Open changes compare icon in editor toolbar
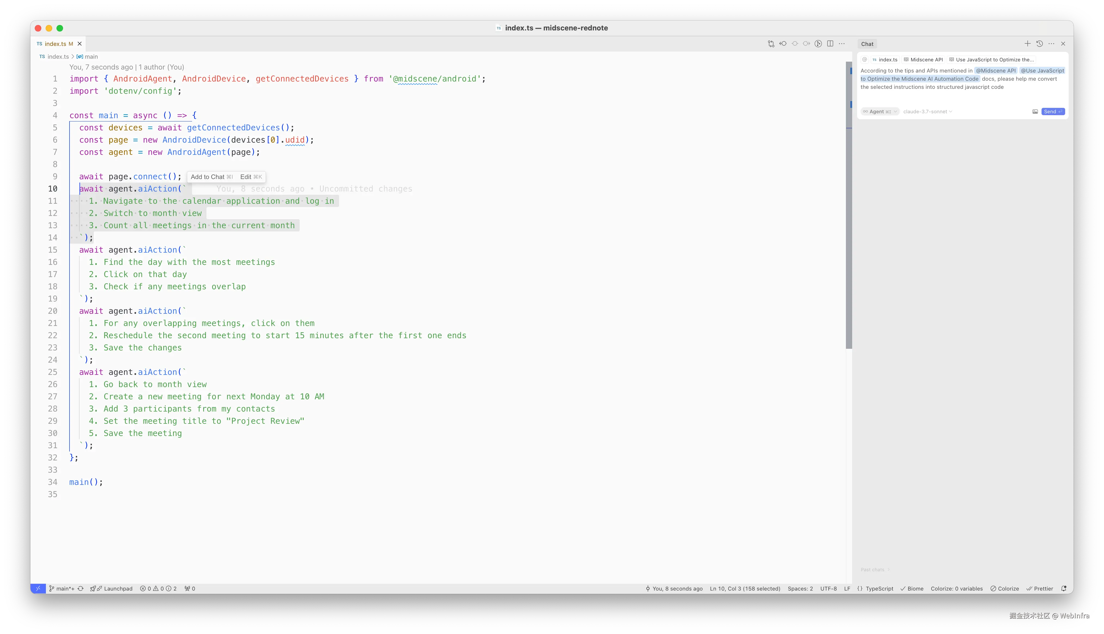 771,43
